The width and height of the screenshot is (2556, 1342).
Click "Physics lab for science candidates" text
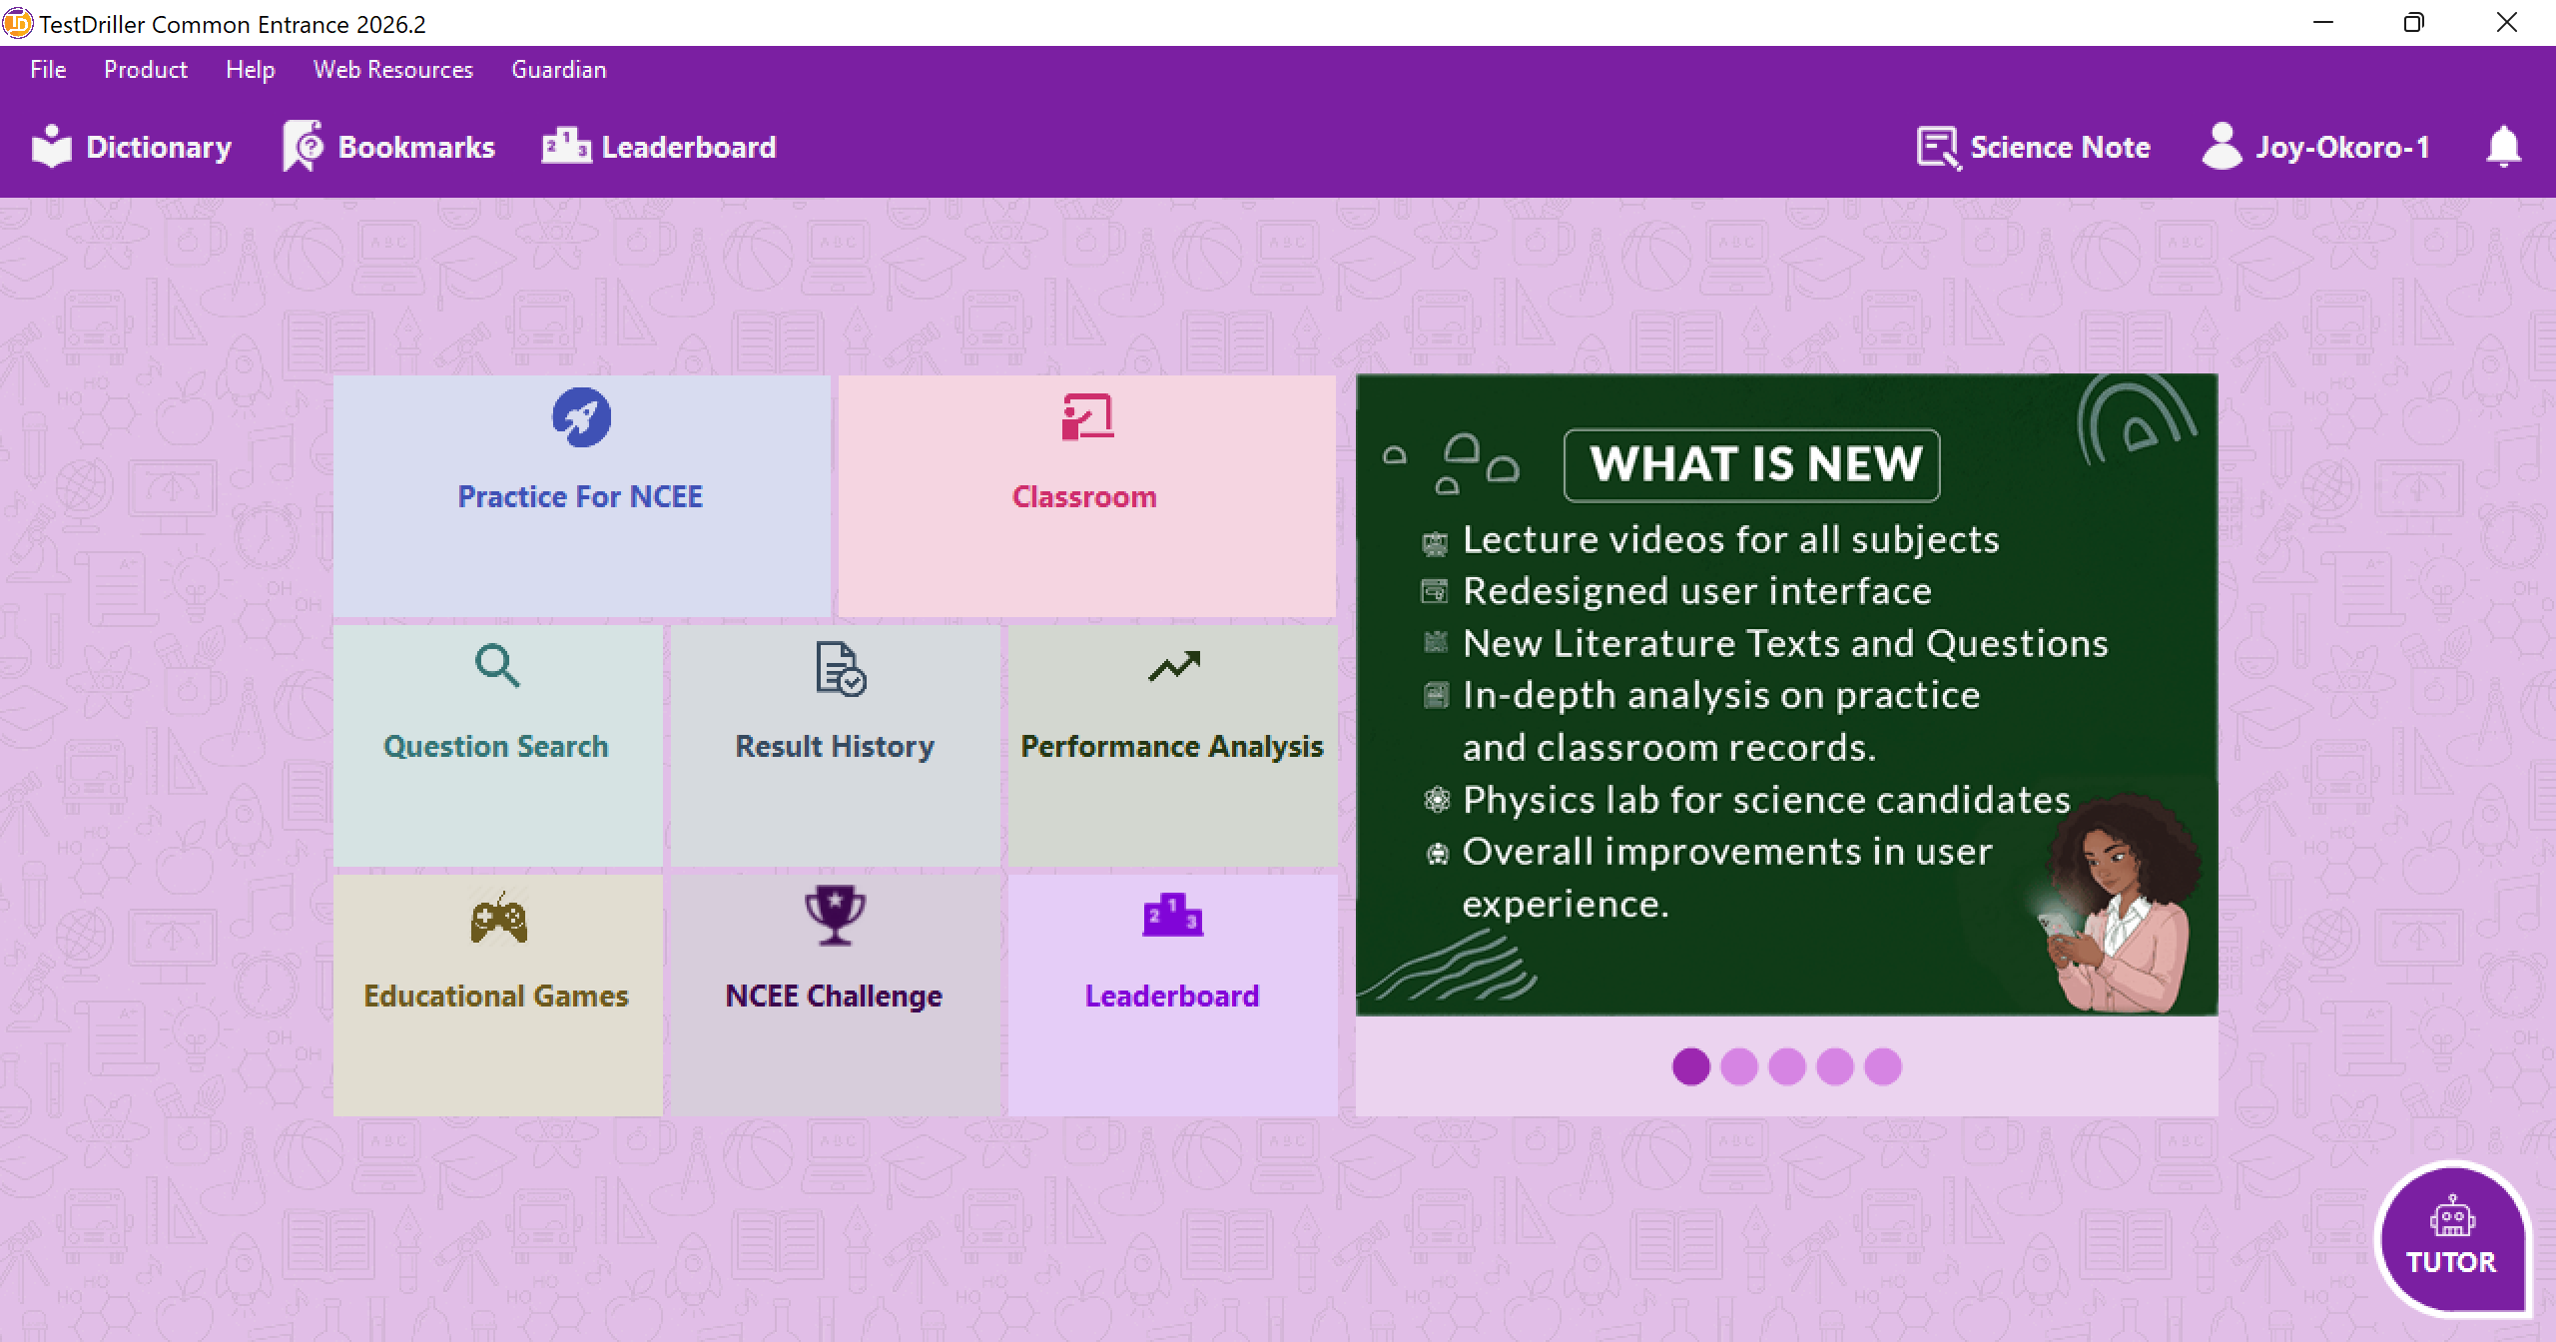point(1766,800)
